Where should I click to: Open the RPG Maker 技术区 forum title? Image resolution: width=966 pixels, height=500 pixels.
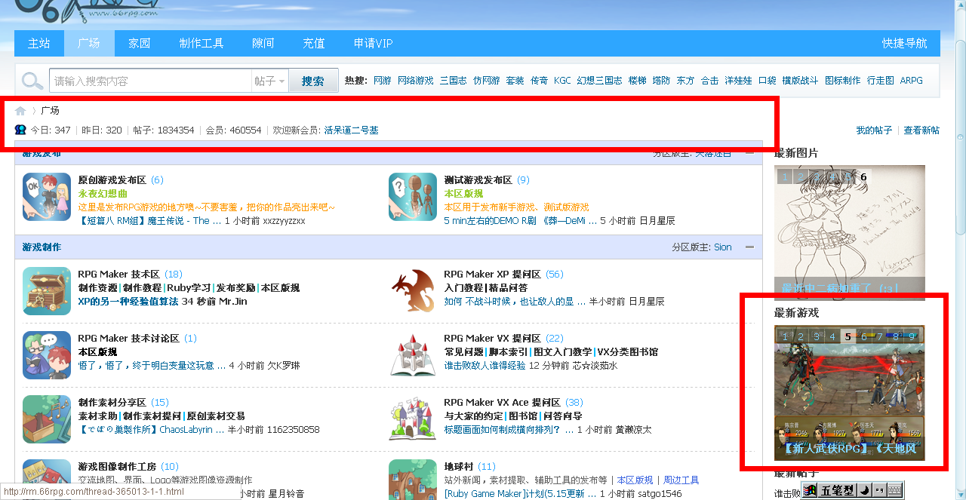(x=119, y=275)
